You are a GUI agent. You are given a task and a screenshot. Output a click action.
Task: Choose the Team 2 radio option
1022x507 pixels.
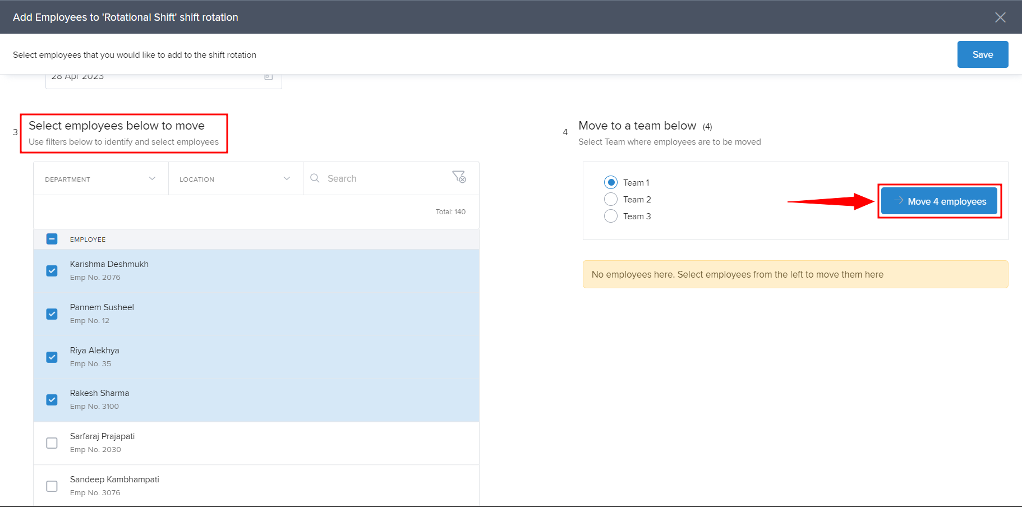click(x=611, y=200)
